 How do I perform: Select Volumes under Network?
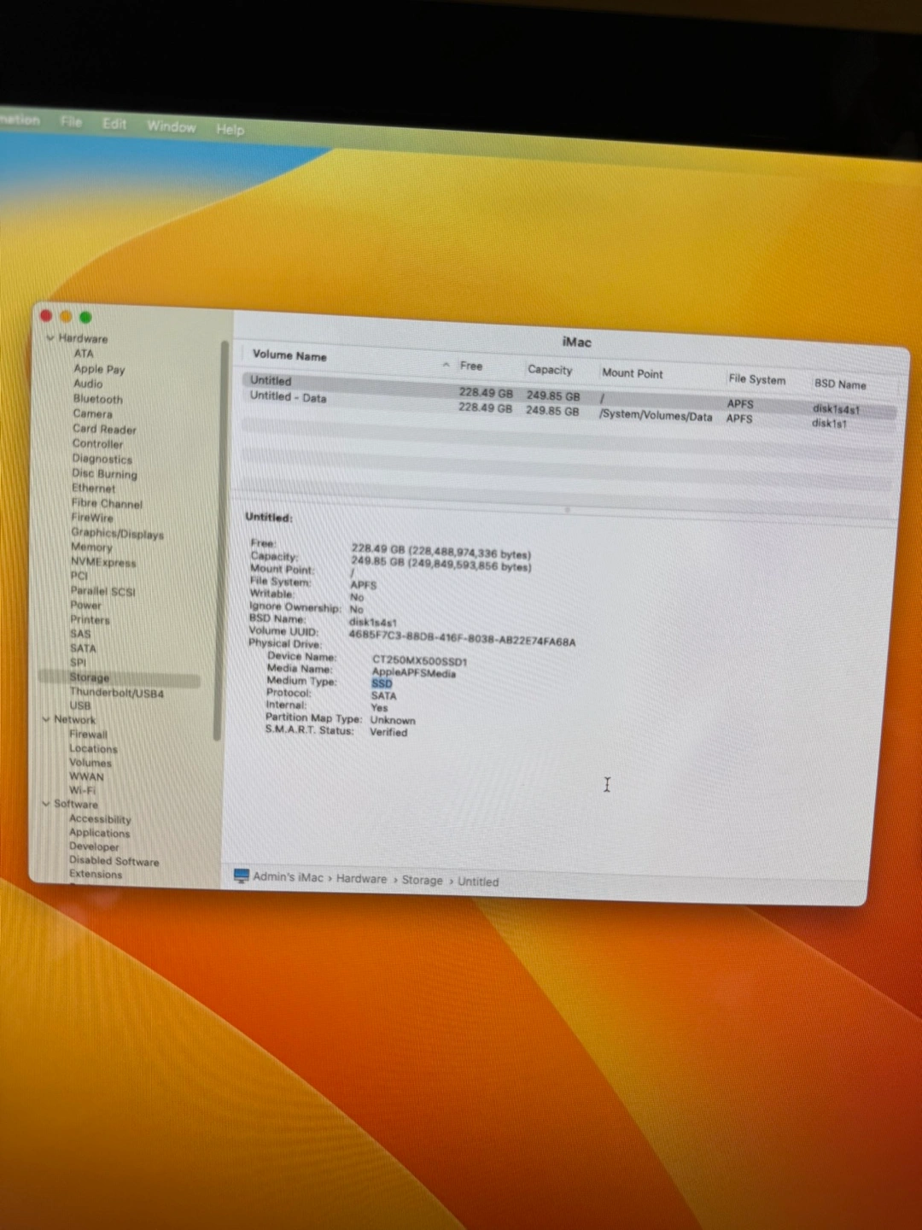point(90,762)
